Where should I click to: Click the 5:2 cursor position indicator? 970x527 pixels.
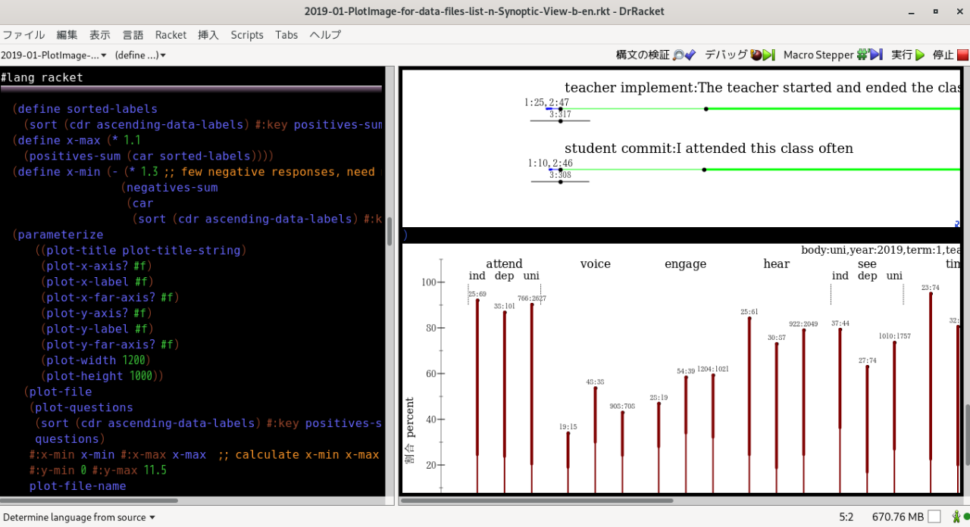846,517
